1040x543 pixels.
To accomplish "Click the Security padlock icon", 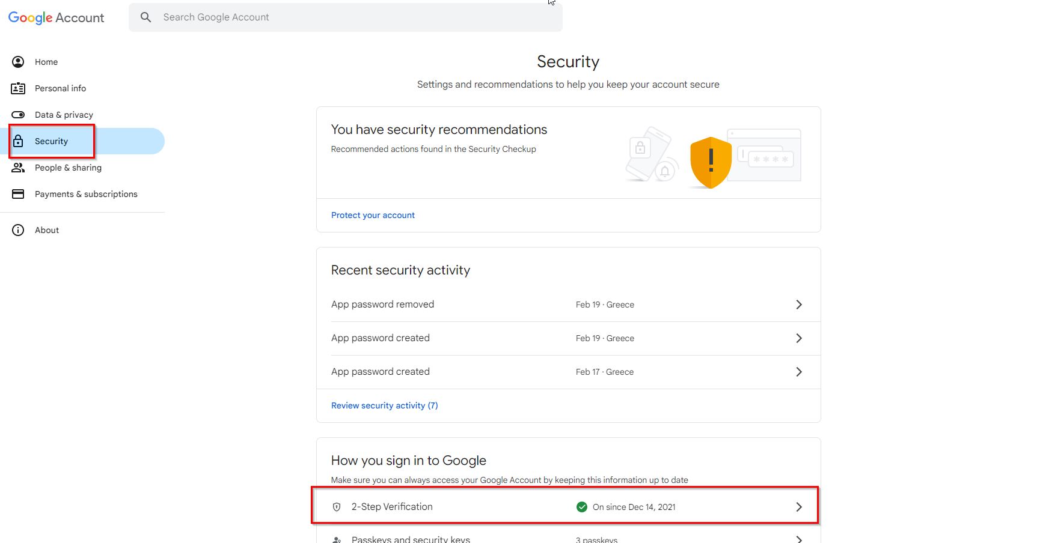I will point(18,141).
